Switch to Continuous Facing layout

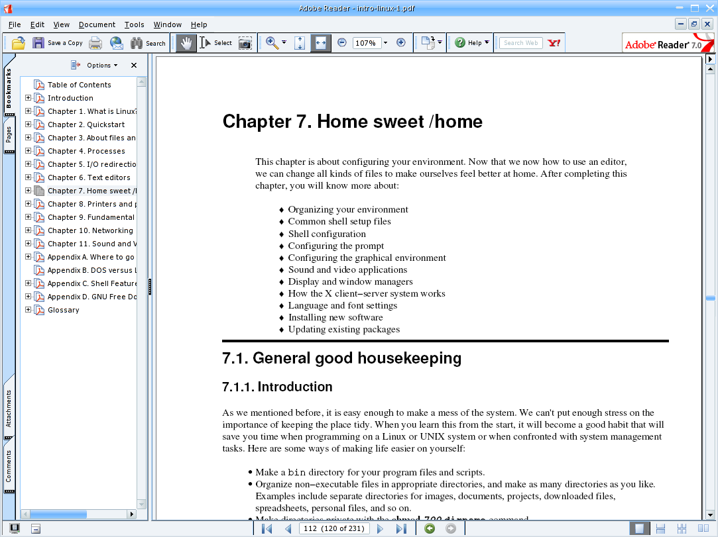(x=682, y=529)
